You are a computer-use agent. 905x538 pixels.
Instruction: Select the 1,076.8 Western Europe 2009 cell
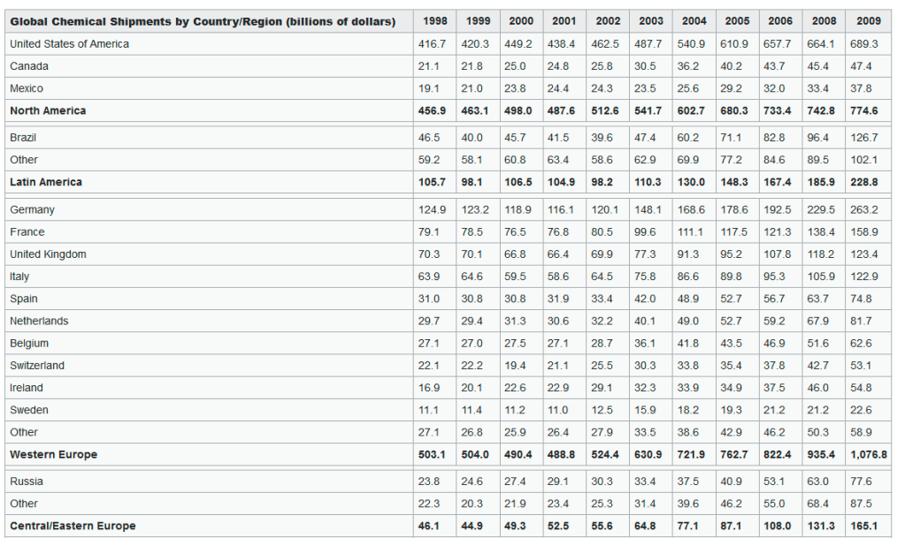click(867, 454)
